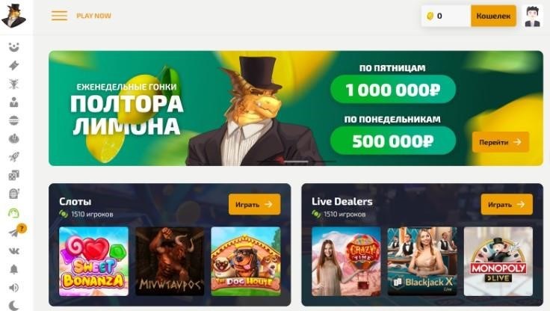The height and width of the screenshot is (311, 550).
Task: Click the PLAY NOW link
Action: click(93, 16)
